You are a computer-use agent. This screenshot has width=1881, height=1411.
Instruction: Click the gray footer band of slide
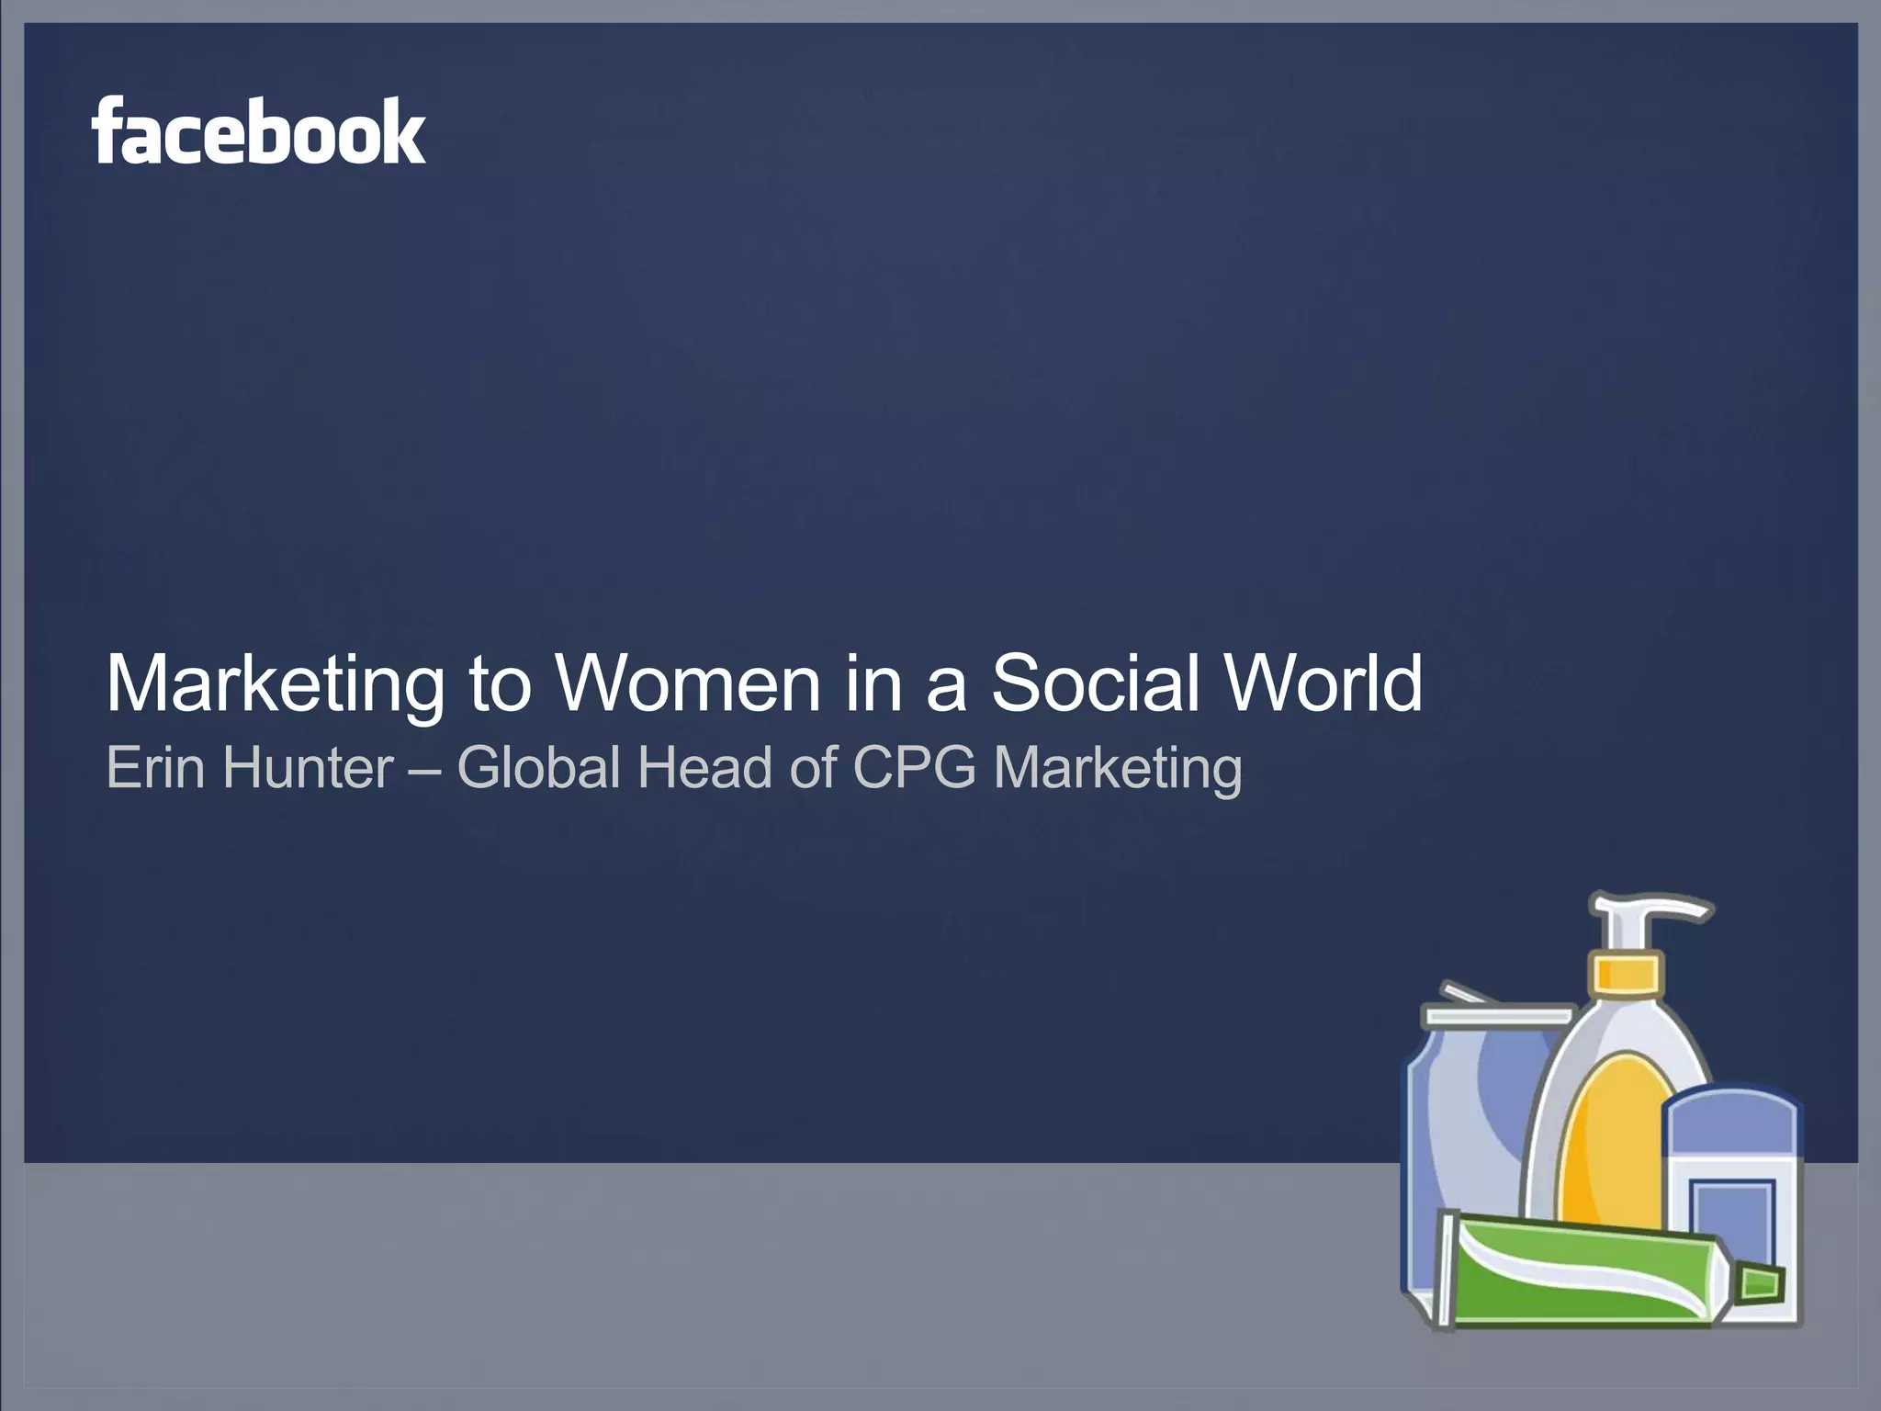(x=643, y=1286)
